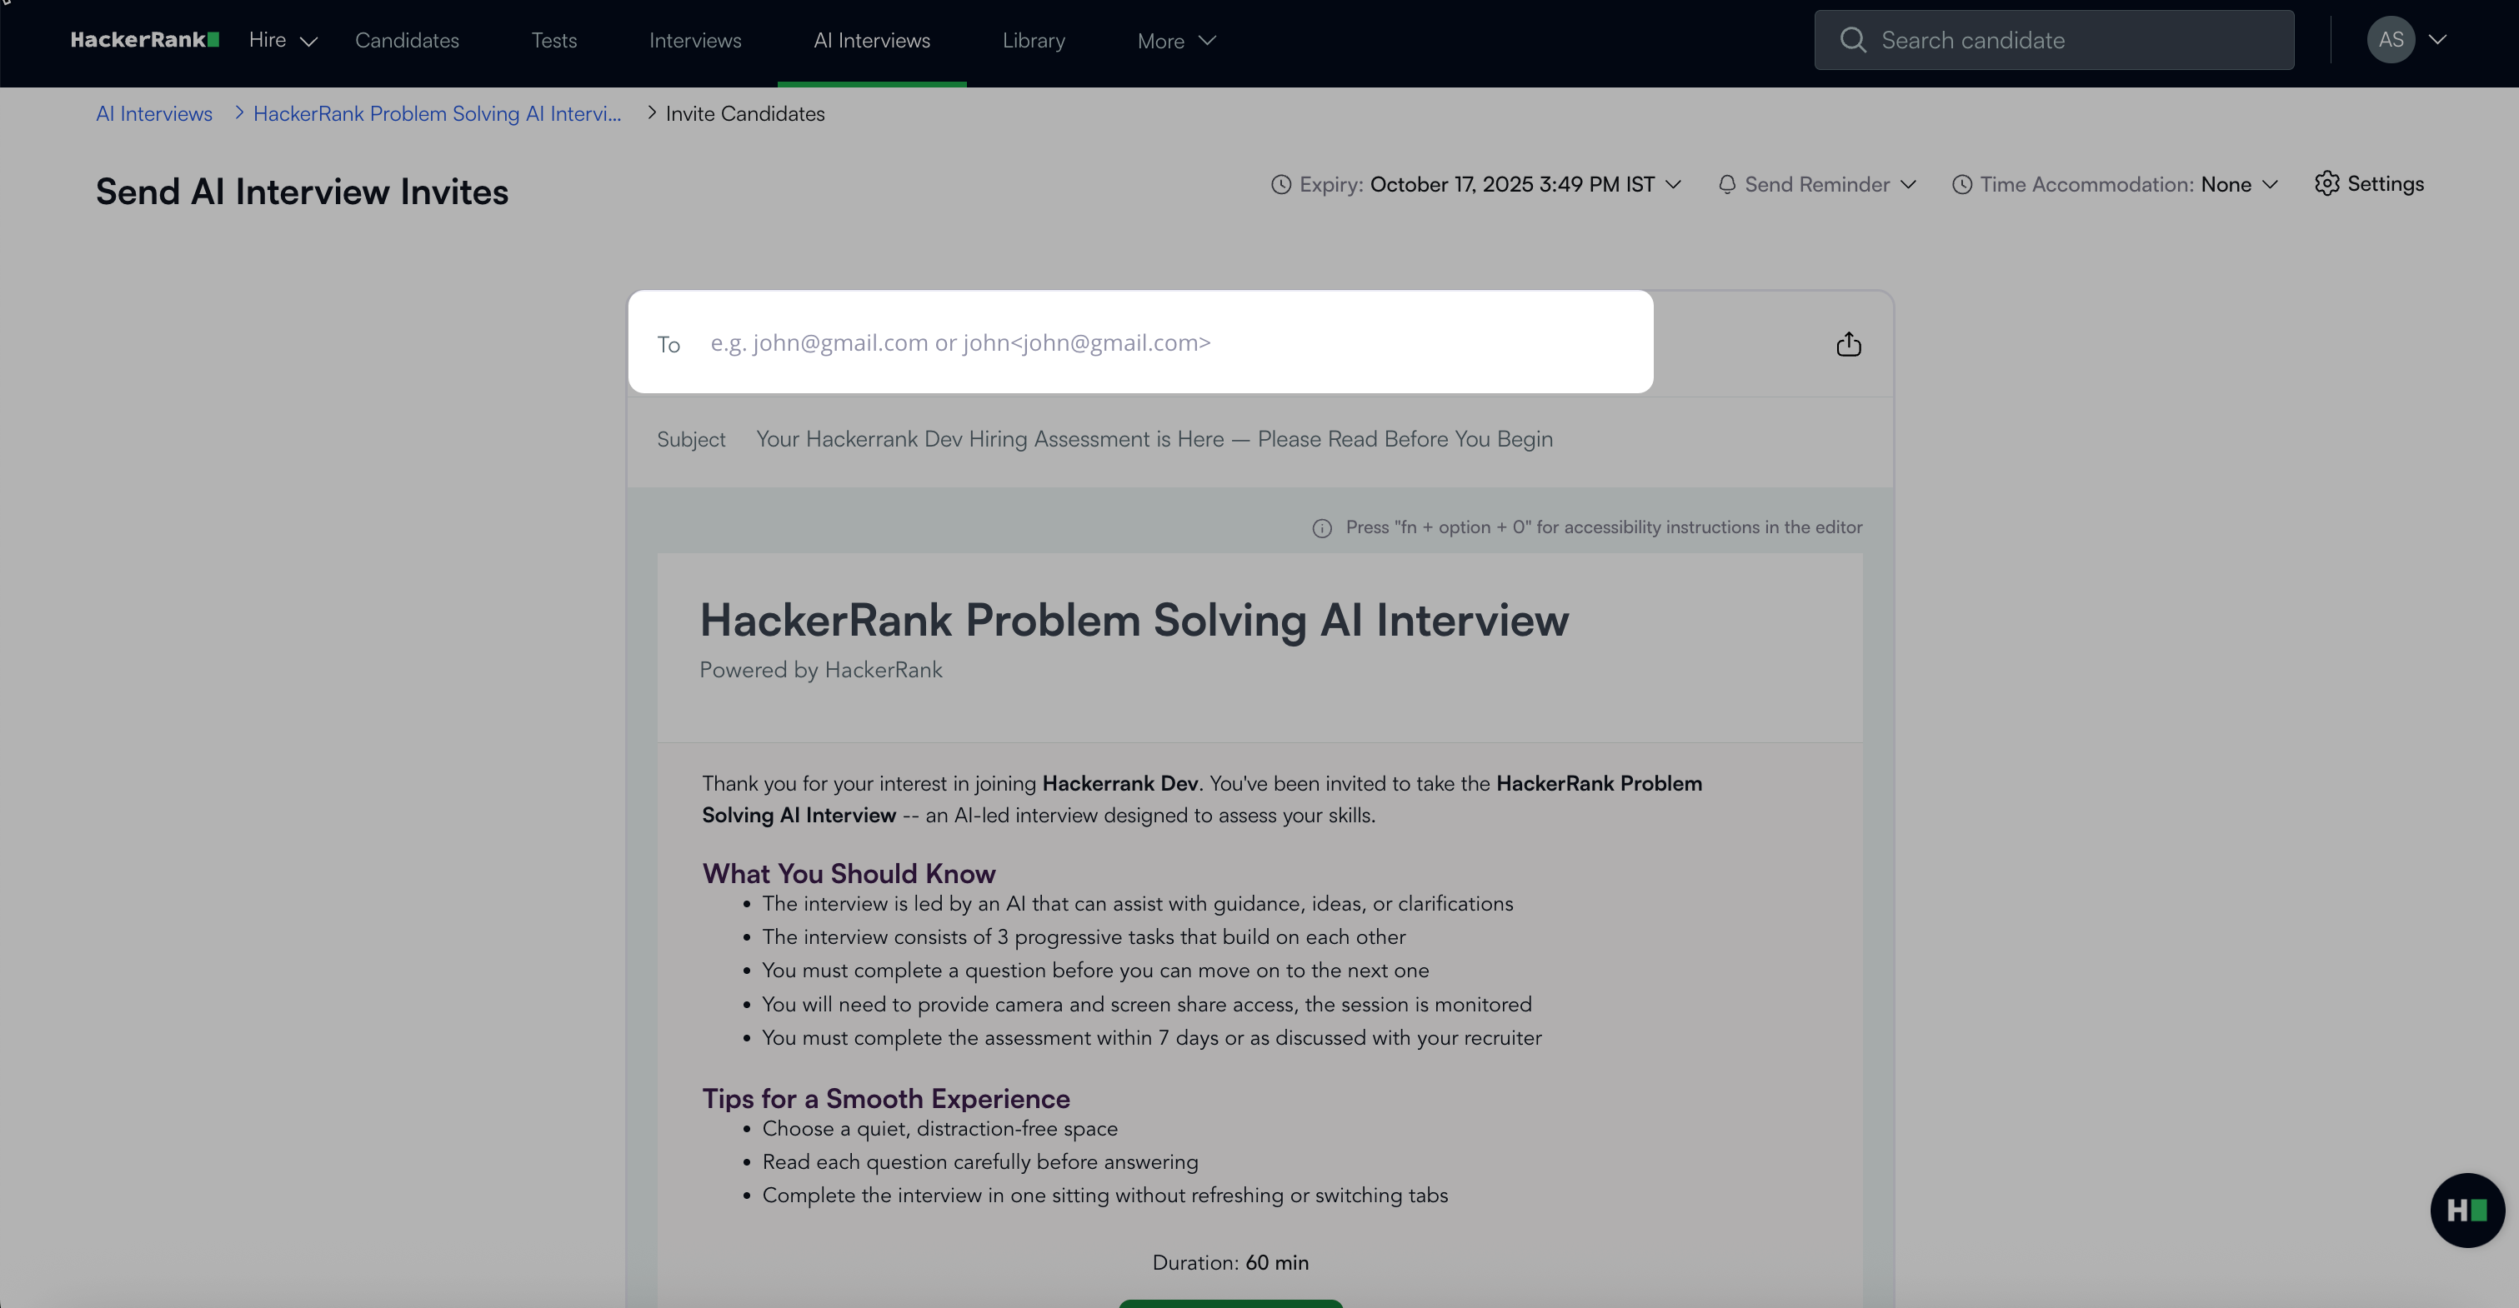The height and width of the screenshot is (1308, 2519).
Task: Click the Duration: 60 min text
Action: 1230,1263
